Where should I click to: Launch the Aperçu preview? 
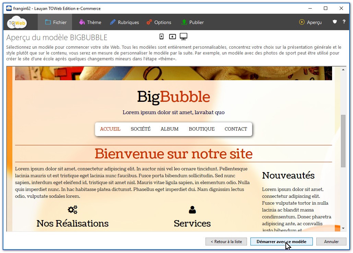pyautogui.click(x=310, y=22)
